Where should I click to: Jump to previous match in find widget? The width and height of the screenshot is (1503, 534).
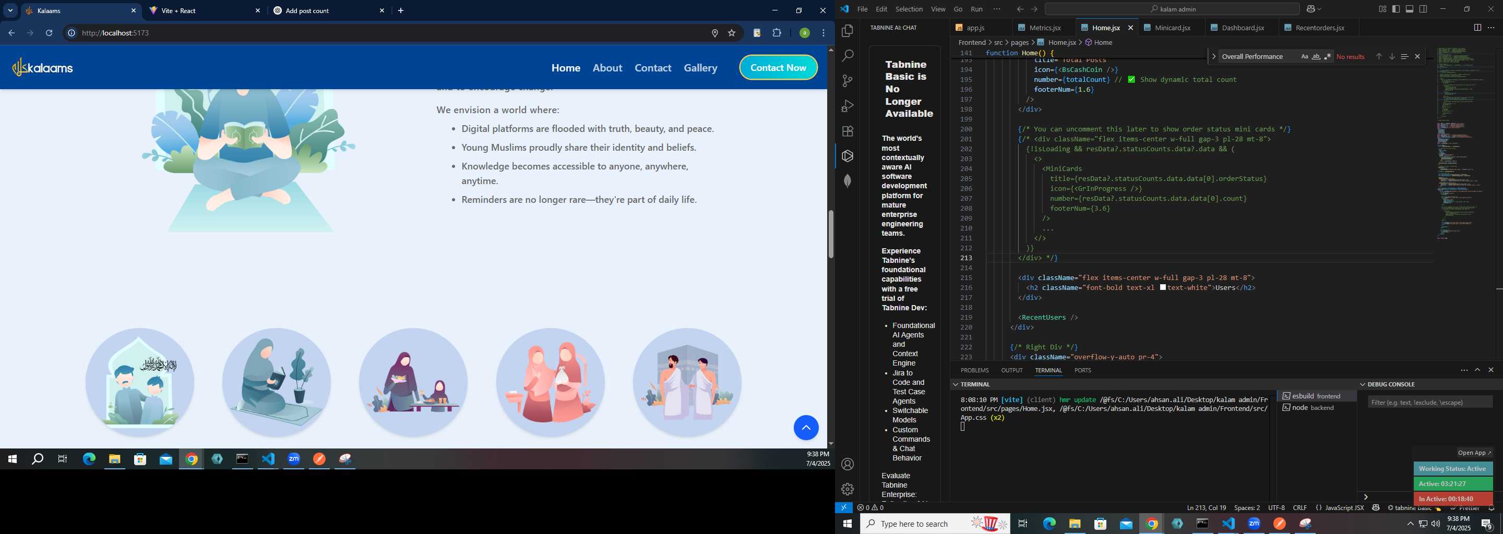(x=1379, y=56)
